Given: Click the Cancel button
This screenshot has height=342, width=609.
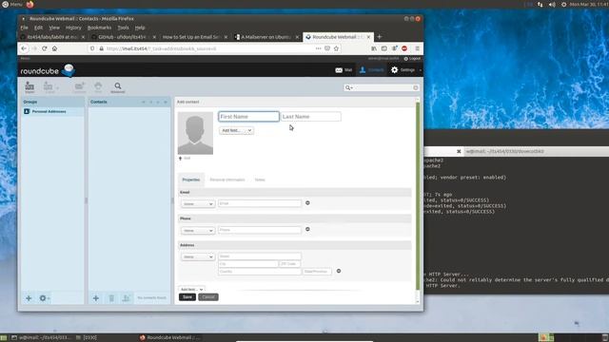Looking at the screenshot, I should pos(208,297).
